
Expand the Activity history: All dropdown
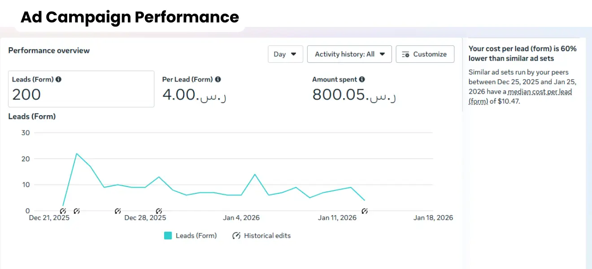(349, 54)
